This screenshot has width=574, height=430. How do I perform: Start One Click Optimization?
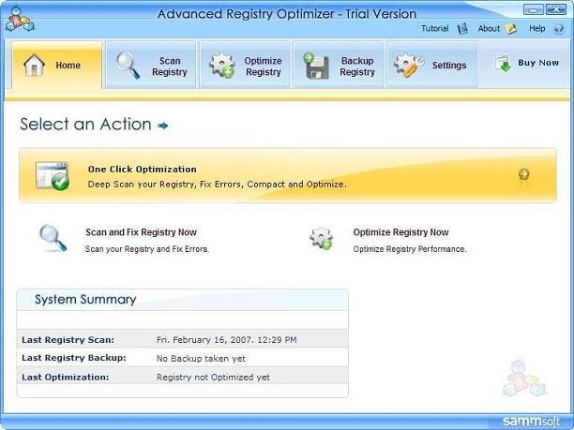tap(288, 175)
